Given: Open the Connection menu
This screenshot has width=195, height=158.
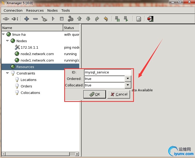Looking at the screenshot, I should (x=13, y=10).
